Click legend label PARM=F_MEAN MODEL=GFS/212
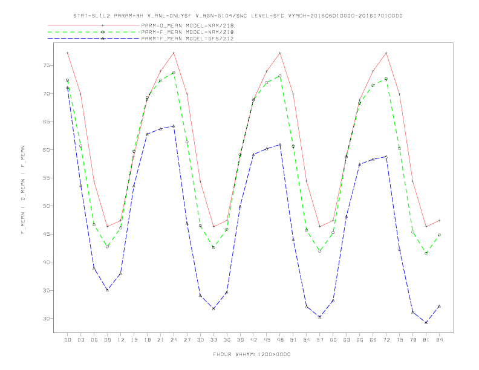The height and width of the screenshot is (370, 479). tap(187, 39)
